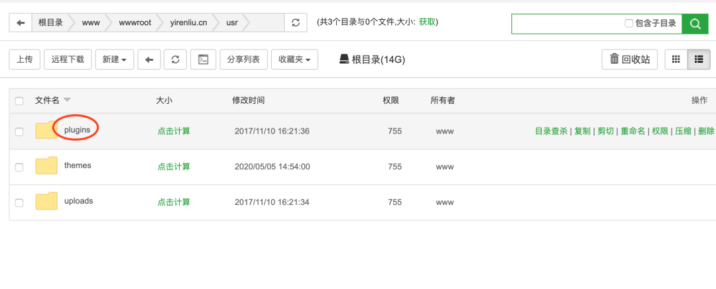716x289 pixels.
Task: Click the toolbar refresh button
Action: click(x=175, y=60)
